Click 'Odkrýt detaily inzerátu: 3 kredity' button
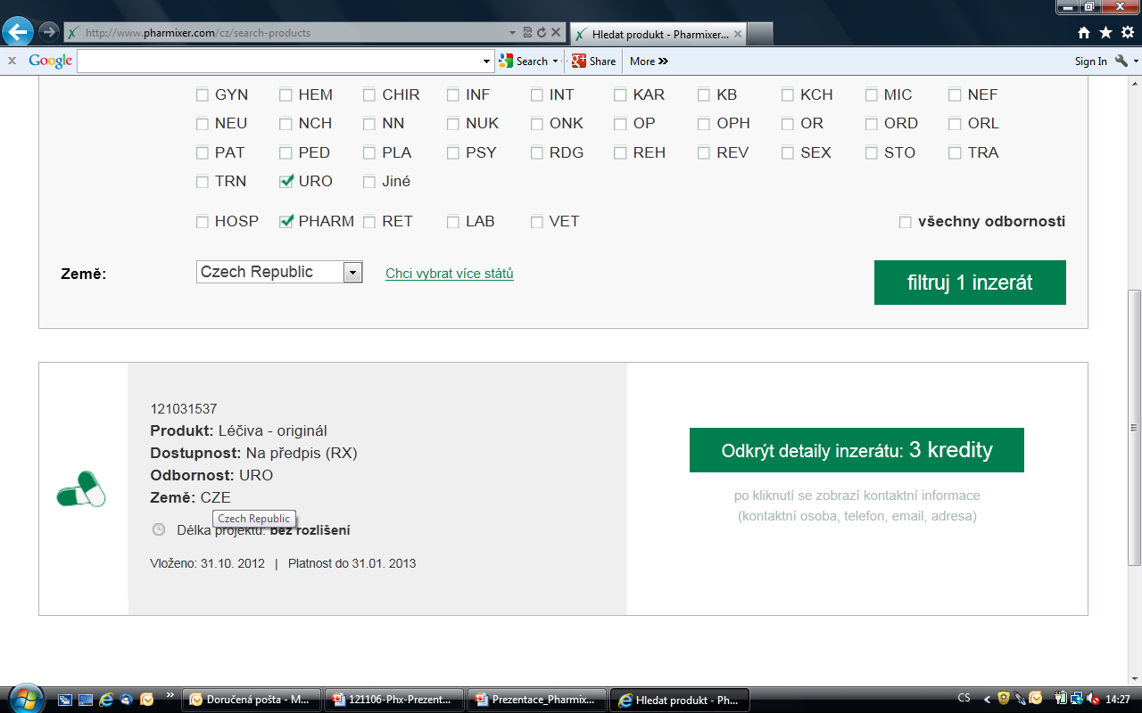1142x713 pixels. click(x=856, y=450)
